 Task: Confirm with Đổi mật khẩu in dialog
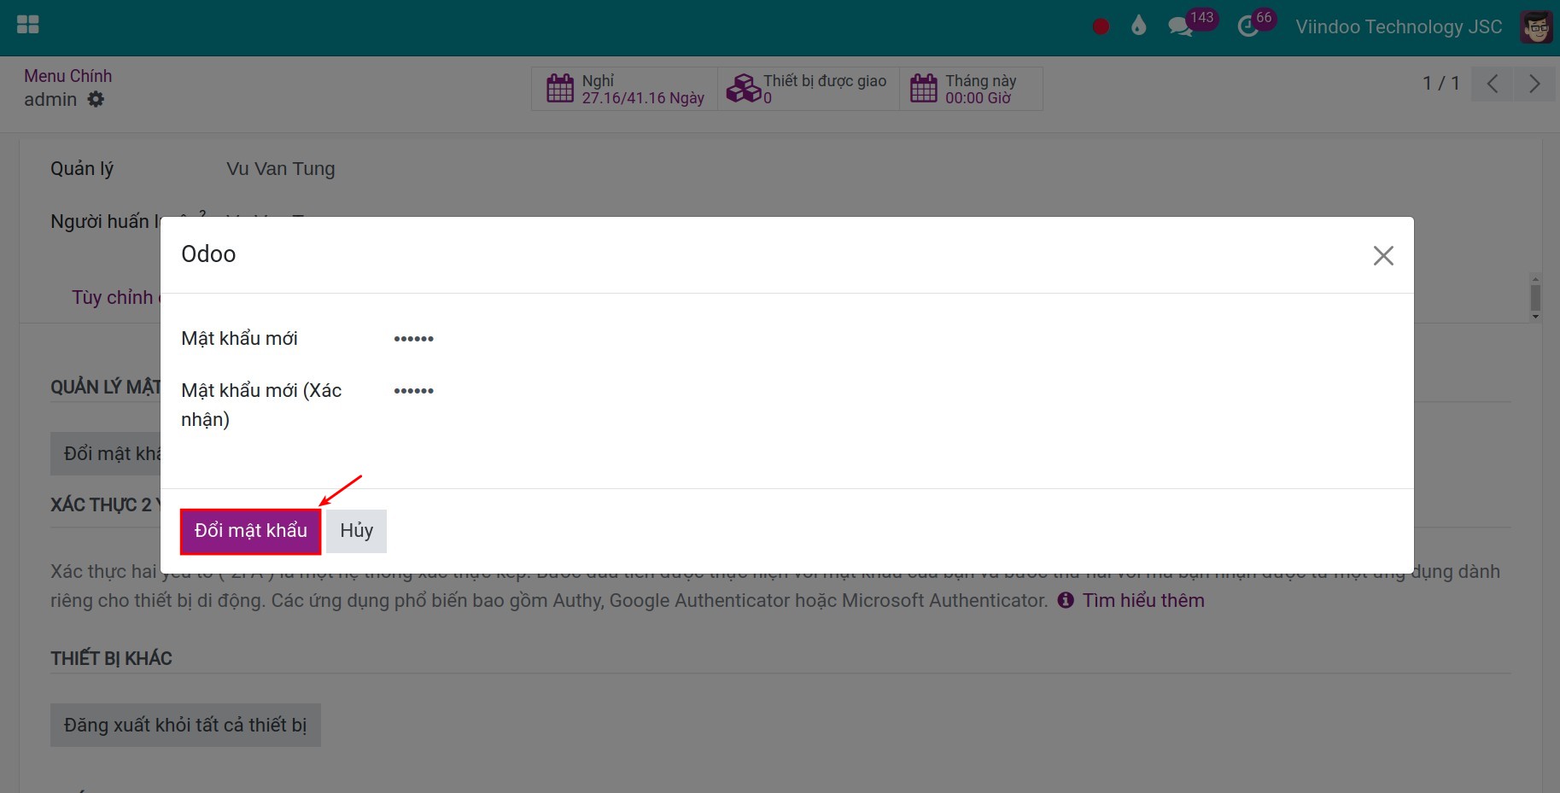point(251,531)
